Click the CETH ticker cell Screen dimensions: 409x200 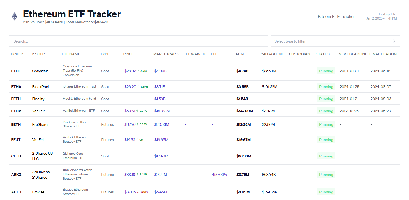(16, 156)
